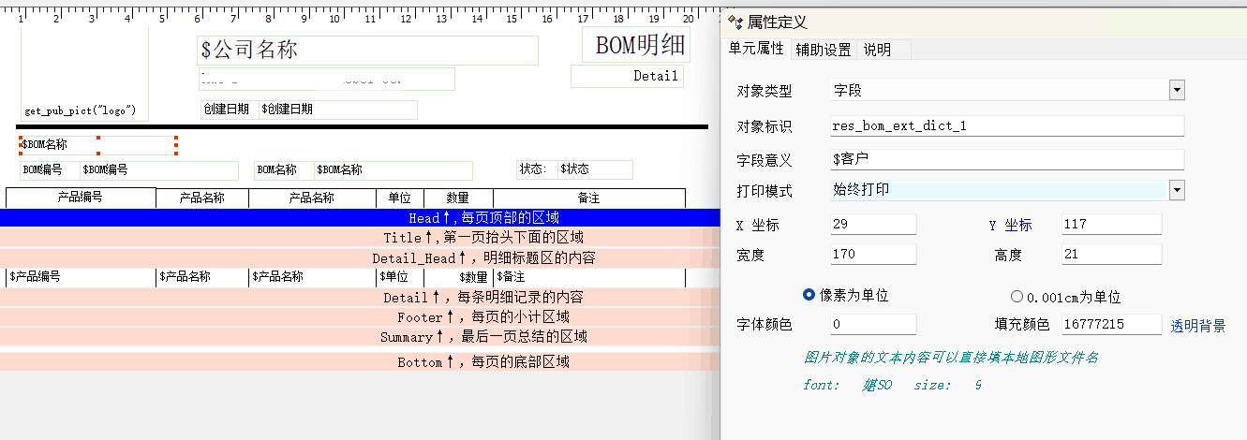Click the 填充颜色 value field

1111,324
